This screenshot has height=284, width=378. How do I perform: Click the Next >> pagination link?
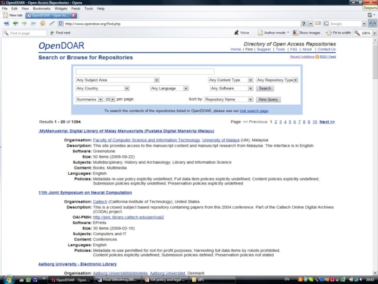[x=327, y=122]
